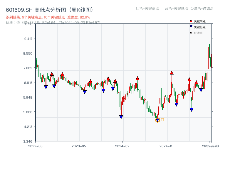Click the 蓝色-关键低点 header note
The height and width of the screenshot is (176, 235).
pyautogui.click(x=176, y=9)
